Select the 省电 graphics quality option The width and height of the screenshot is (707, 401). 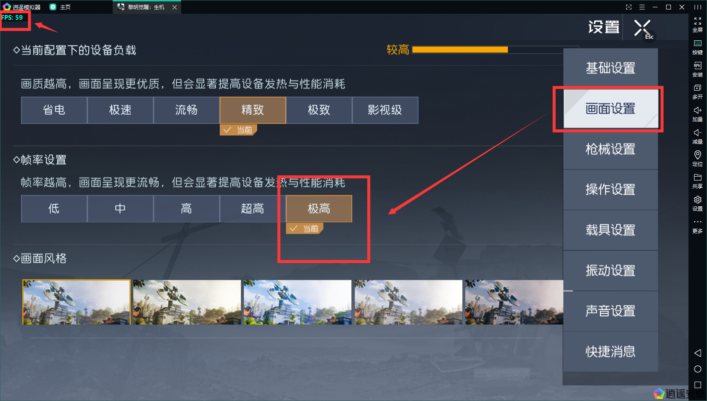tap(54, 110)
